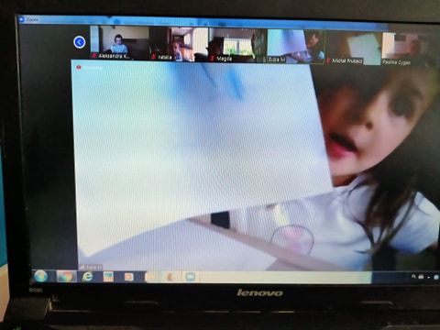Select the highlighted Zuza video thumbnail

[x=295, y=47]
